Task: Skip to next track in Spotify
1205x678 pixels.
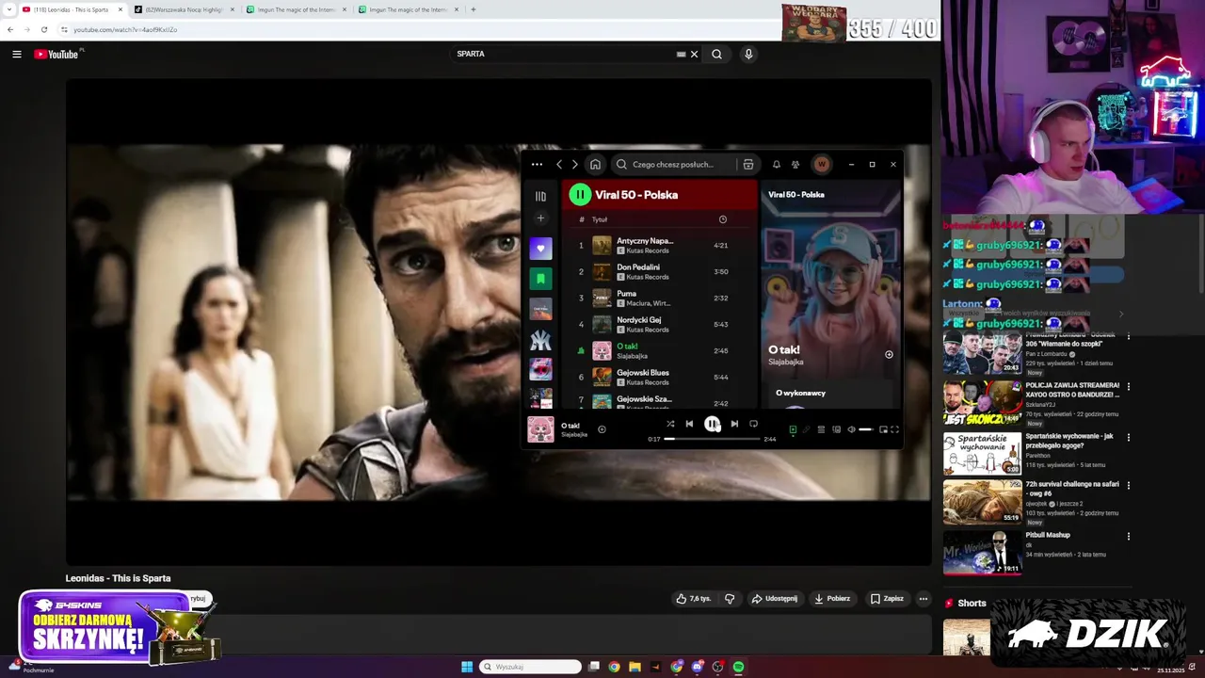Action: (734, 424)
